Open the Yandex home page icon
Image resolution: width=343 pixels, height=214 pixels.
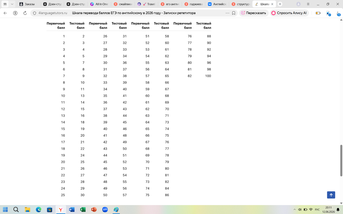tap(15, 13)
